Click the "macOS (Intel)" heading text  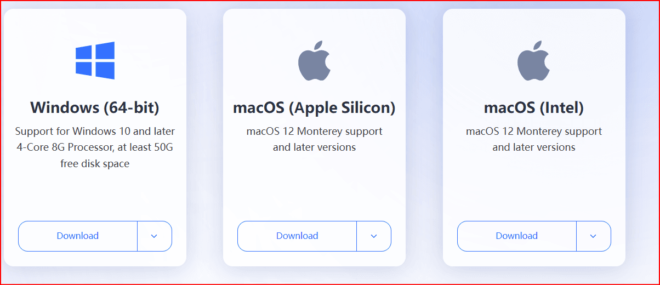534,107
